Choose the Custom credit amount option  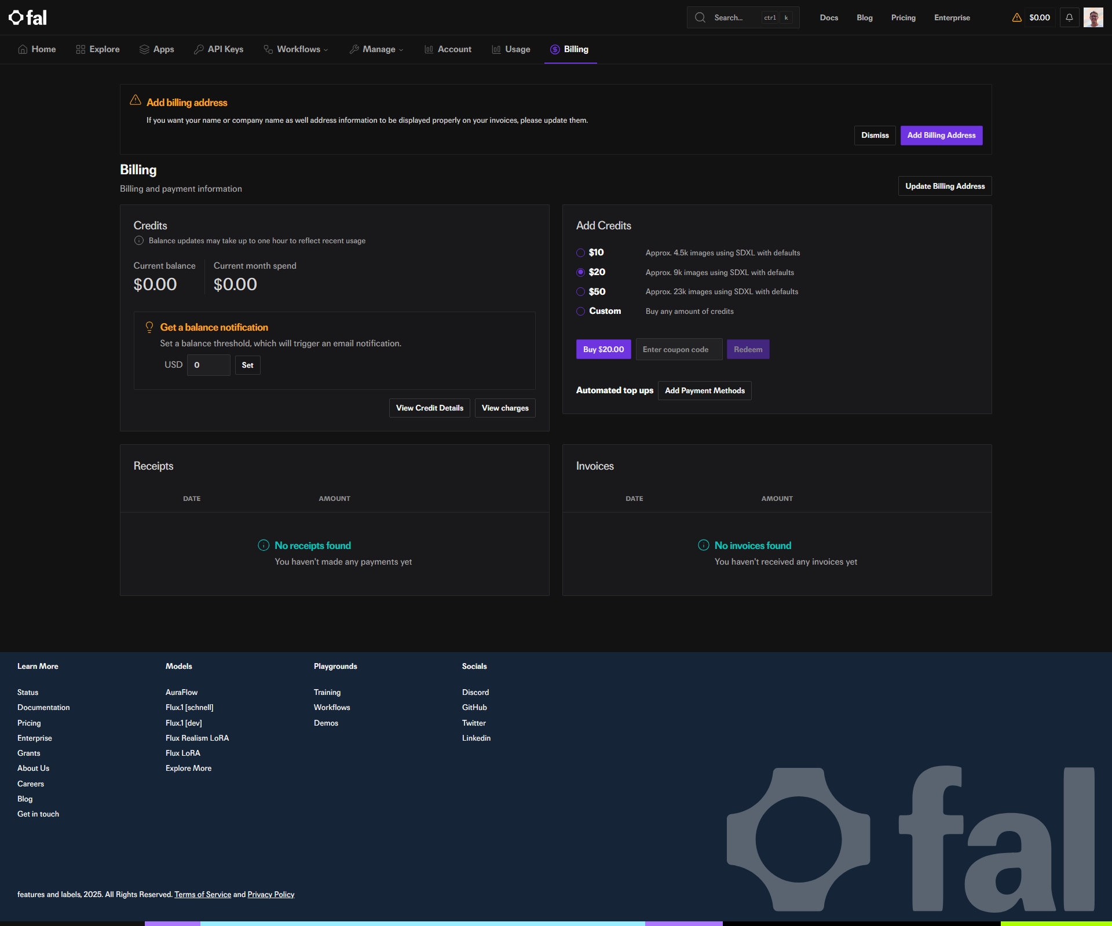pyautogui.click(x=580, y=312)
